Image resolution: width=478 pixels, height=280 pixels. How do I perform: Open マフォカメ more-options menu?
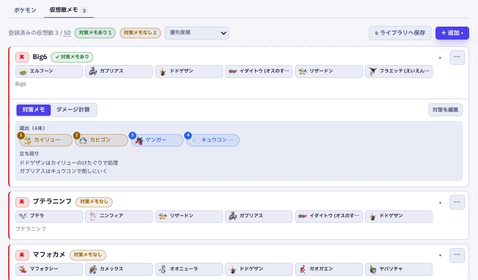[457, 255]
